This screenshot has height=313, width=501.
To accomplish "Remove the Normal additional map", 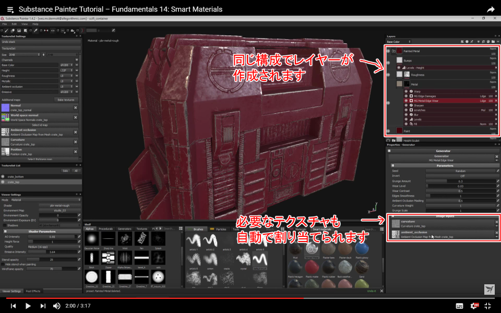I will [76, 107].
